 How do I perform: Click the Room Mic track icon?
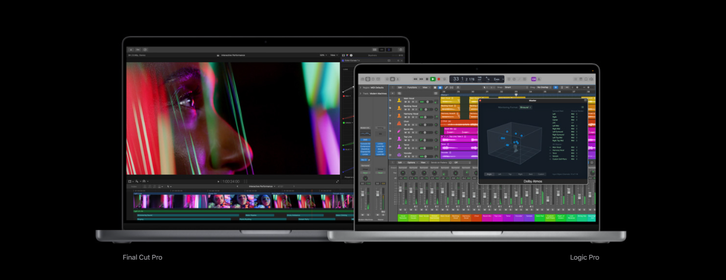point(399,131)
